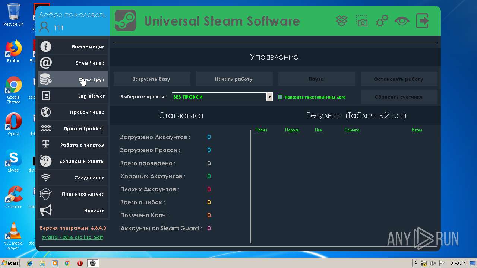Image resolution: width=477 pixels, height=268 pixels.
Task: Click the Windows Start button
Action: [10, 263]
